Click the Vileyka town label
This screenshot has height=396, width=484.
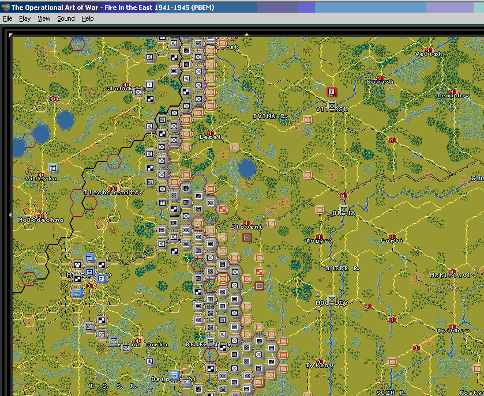41,178
